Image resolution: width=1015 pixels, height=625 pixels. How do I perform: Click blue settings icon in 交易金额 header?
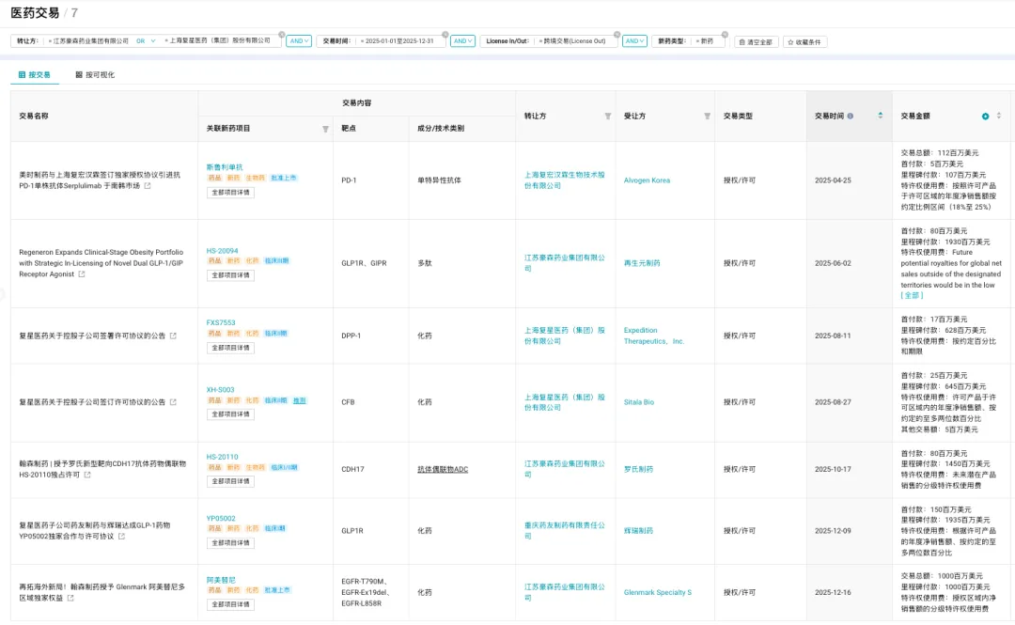pyautogui.click(x=985, y=117)
